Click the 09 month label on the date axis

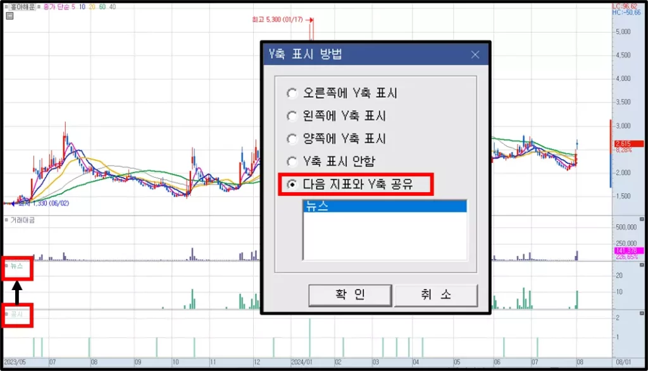click(137, 362)
